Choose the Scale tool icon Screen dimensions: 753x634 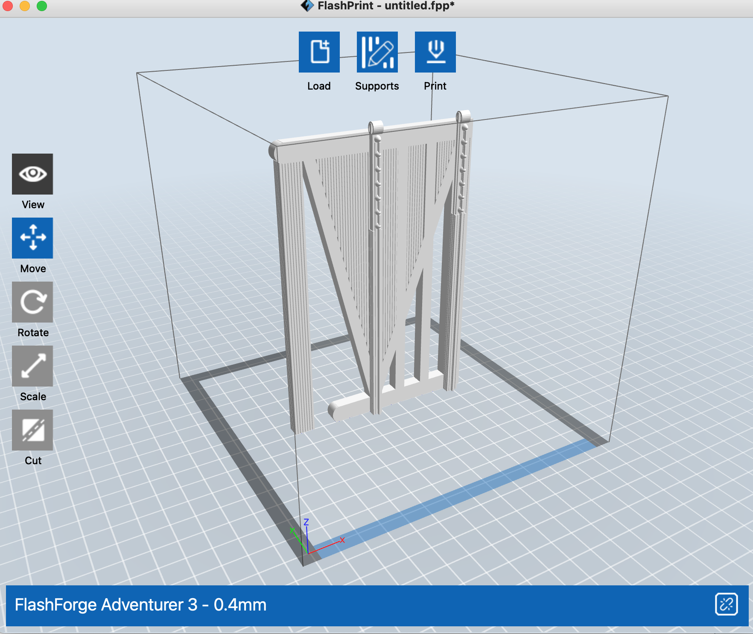[32, 366]
